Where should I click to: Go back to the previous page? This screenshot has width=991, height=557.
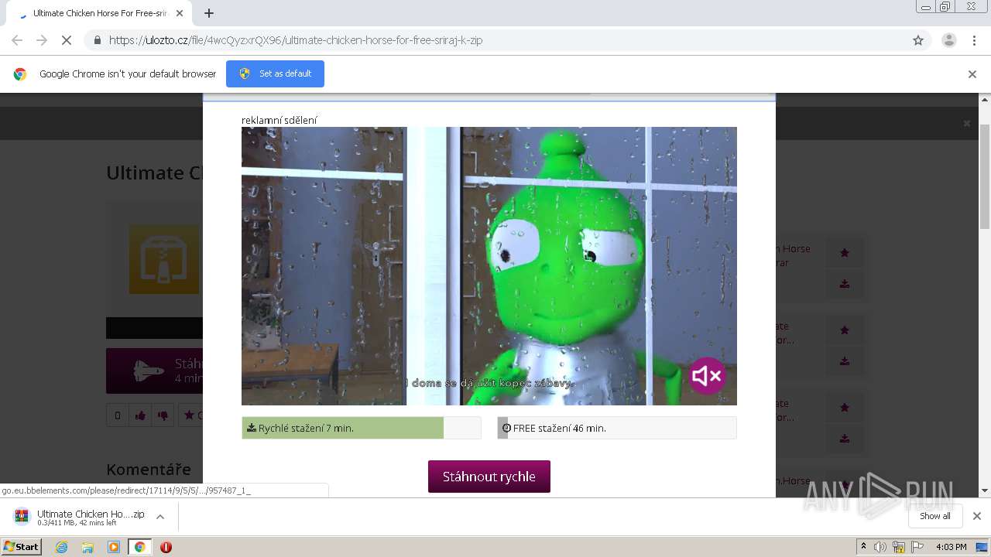coord(17,40)
